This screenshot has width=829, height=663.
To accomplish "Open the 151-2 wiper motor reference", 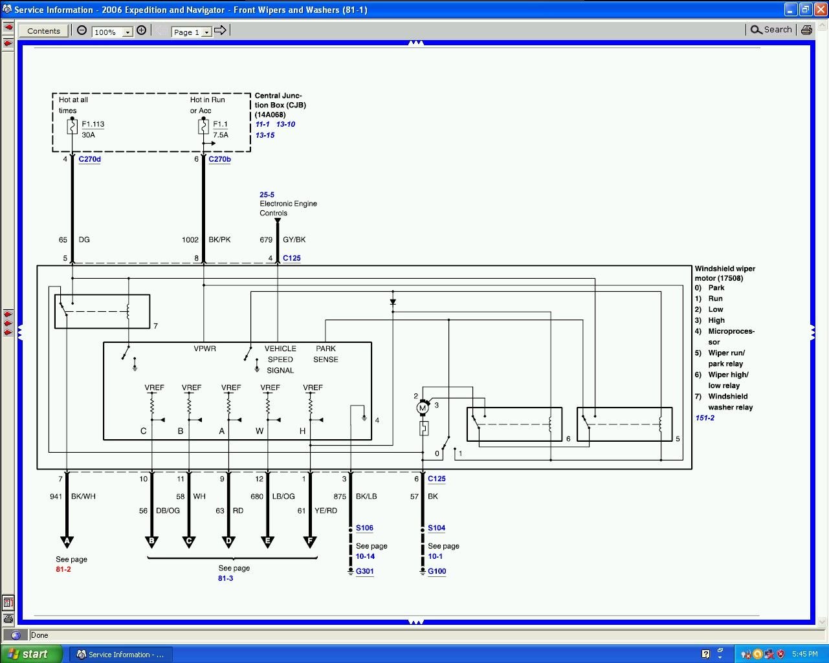I will coord(705,418).
